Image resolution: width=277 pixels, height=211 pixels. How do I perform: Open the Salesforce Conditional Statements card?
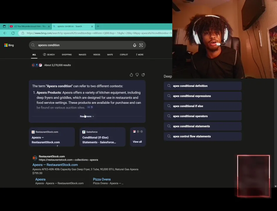coord(102,137)
